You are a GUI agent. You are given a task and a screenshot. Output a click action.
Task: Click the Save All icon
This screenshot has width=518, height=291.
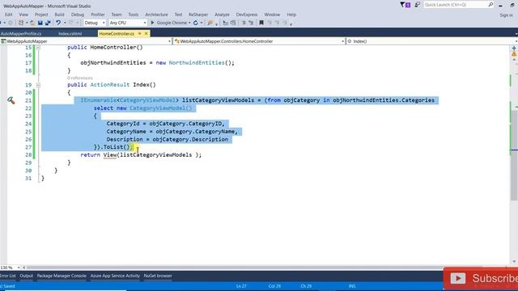click(x=48, y=23)
